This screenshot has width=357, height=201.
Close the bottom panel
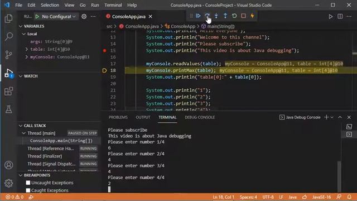pyautogui.click(x=349, y=117)
